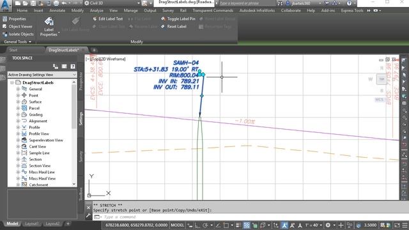Click the viewport label [-][Top][2D Wireframe]

105,59
